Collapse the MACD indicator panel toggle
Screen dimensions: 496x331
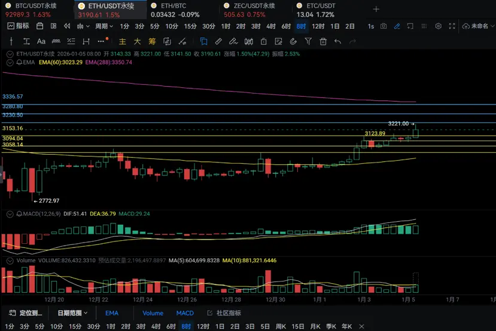[x=10, y=214]
